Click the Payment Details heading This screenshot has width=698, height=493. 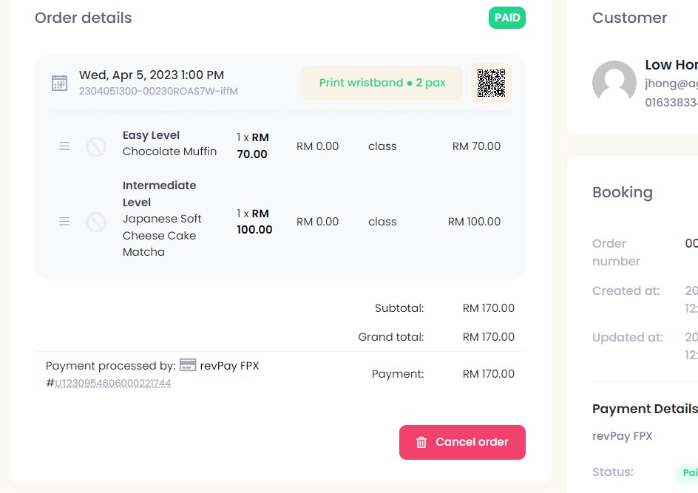tap(644, 409)
